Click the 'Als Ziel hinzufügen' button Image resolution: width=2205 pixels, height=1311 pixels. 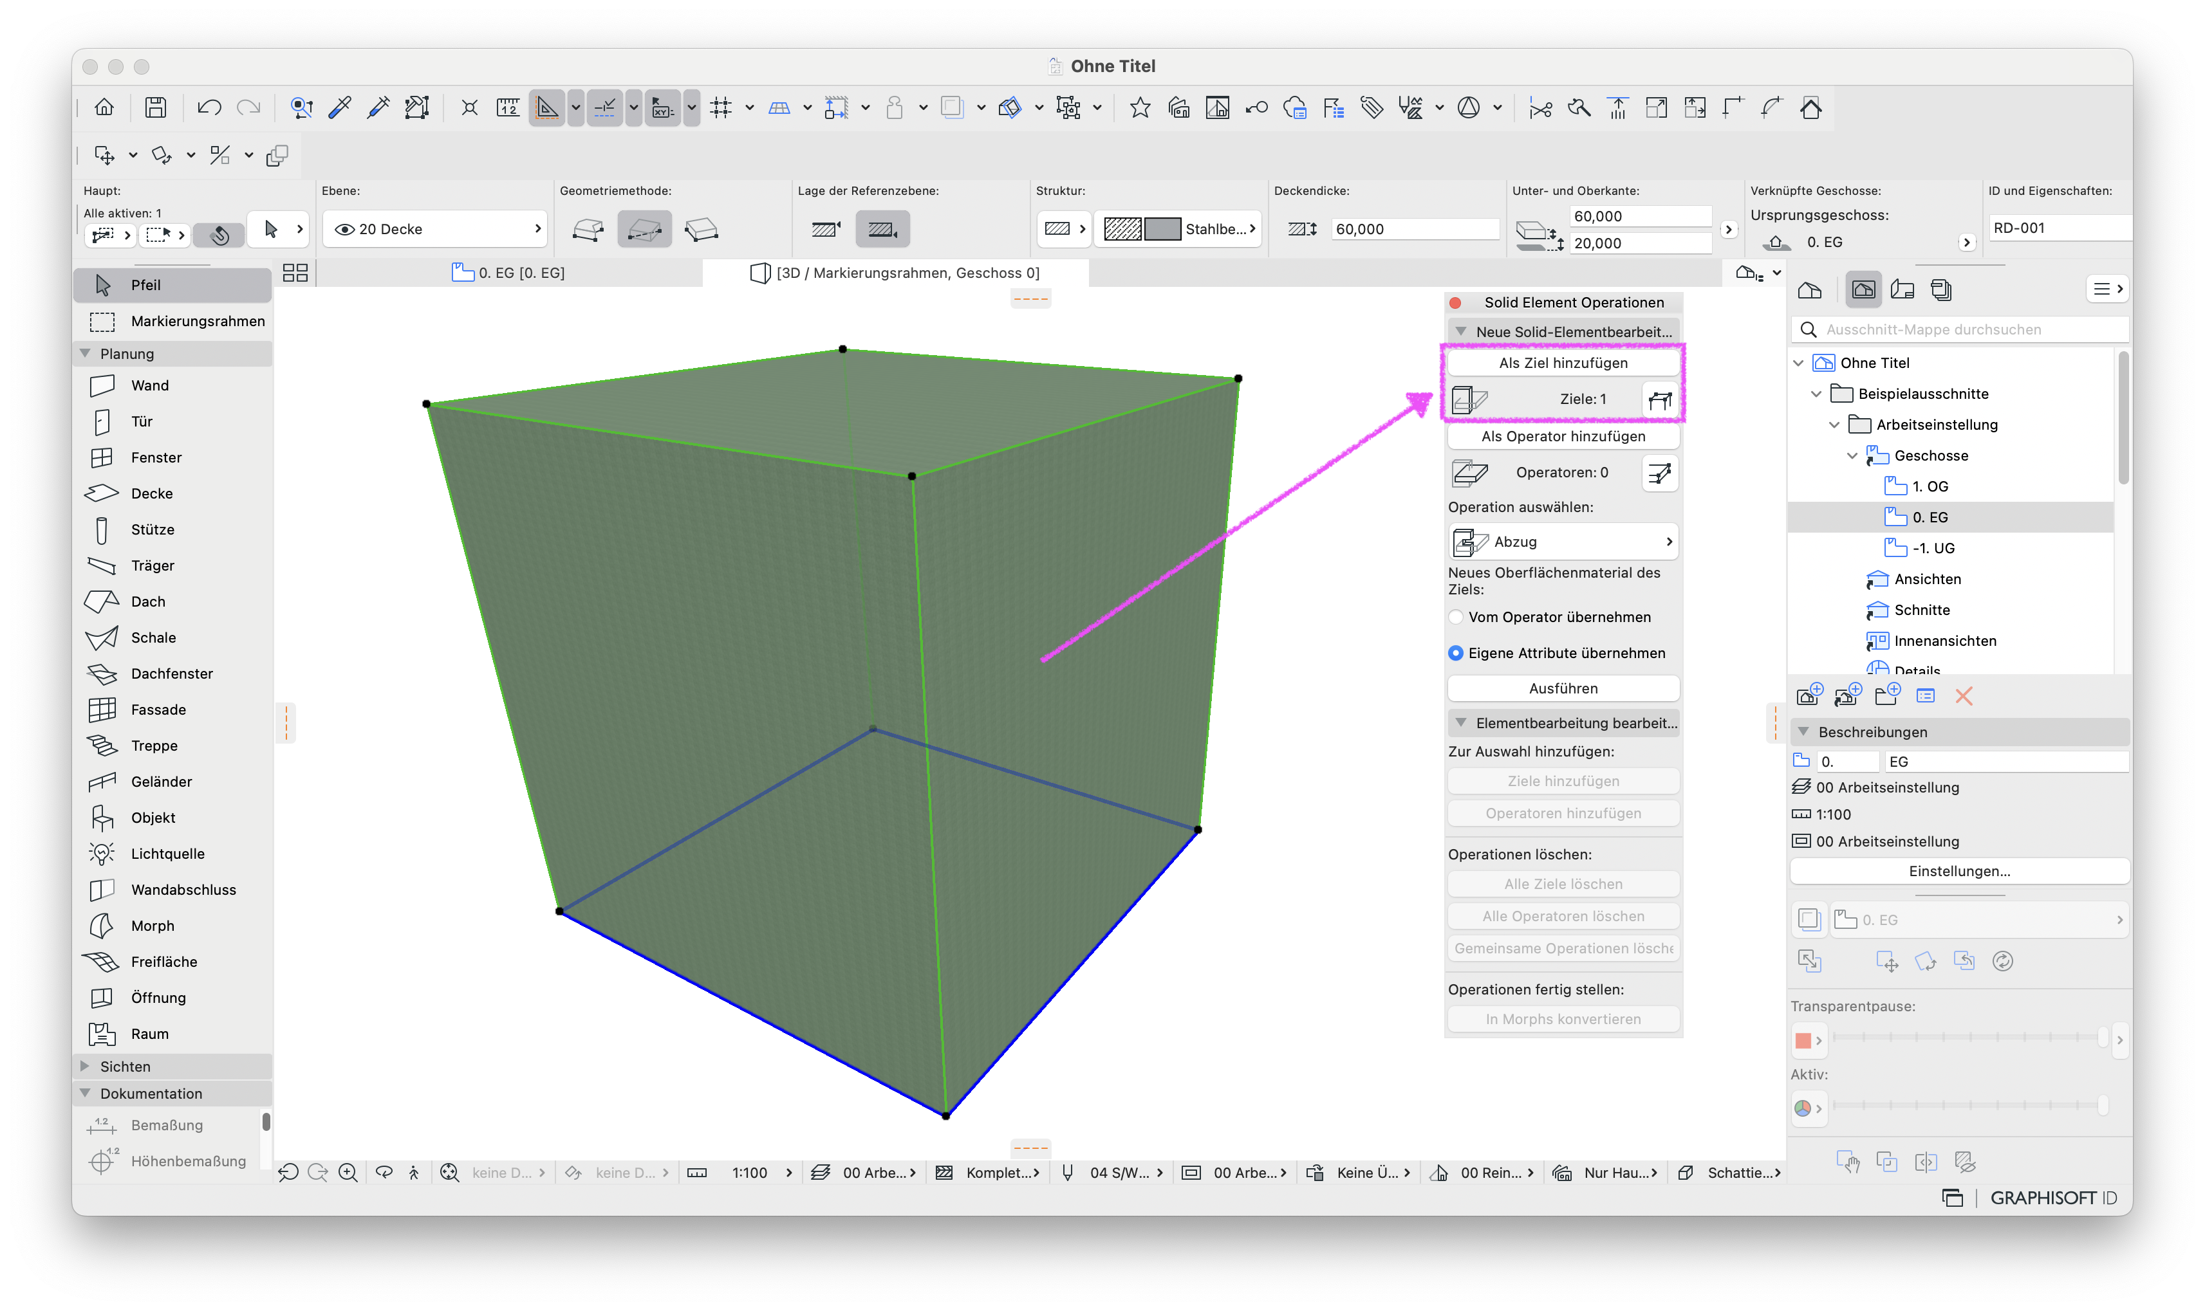(x=1563, y=363)
